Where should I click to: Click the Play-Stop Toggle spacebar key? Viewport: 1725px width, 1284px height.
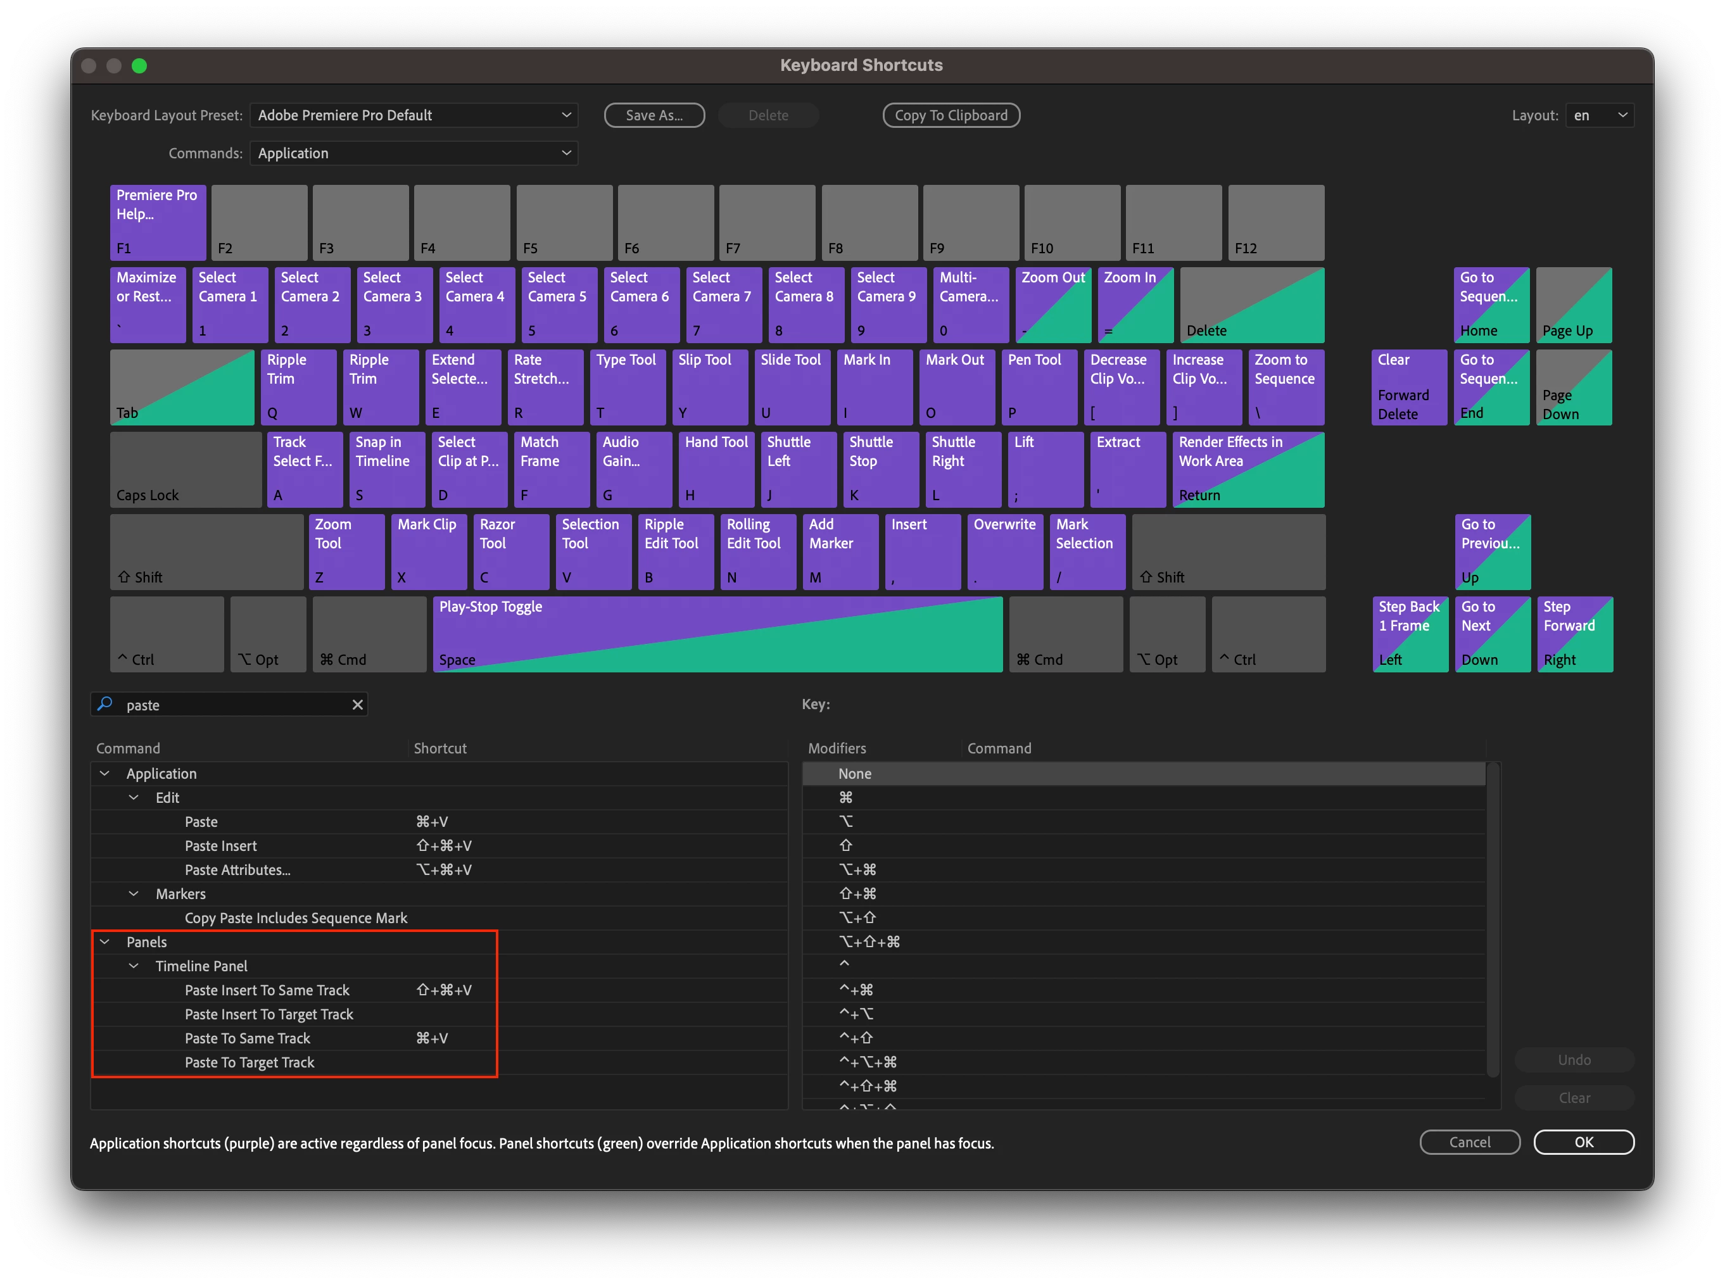click(x=717, y=633)
